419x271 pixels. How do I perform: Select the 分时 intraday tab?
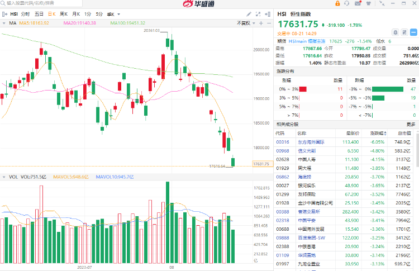[x=26, y=13]
